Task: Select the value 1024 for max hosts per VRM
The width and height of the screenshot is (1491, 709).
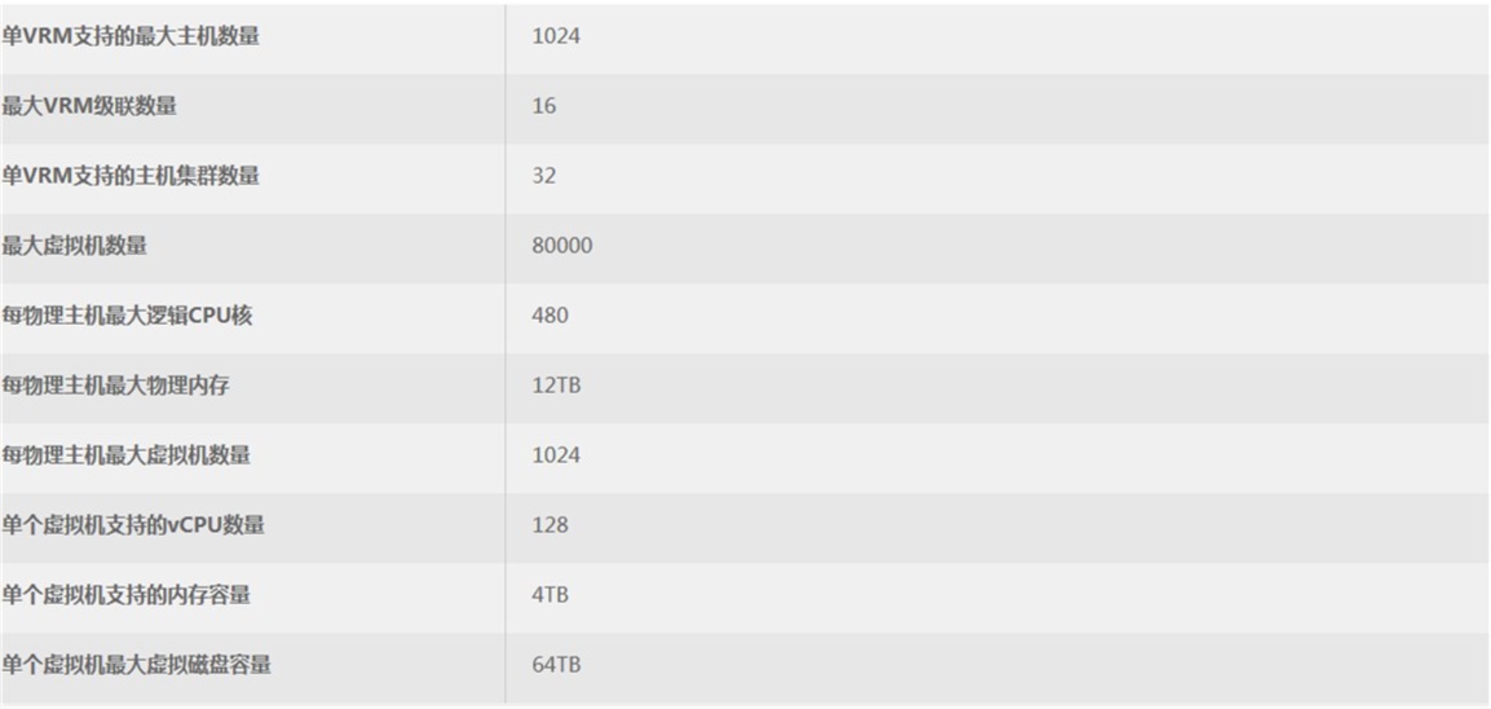Action: [555, 36]
